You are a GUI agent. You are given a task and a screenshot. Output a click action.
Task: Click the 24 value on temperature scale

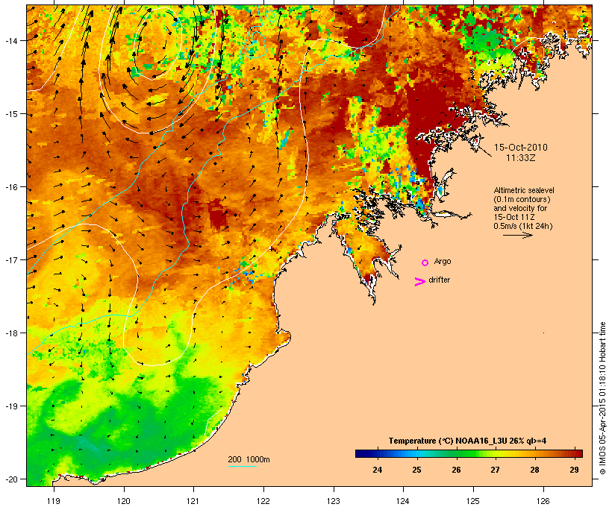tap(377, 470)
